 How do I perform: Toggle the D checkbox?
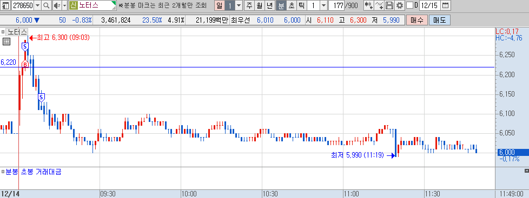[409, 5]
